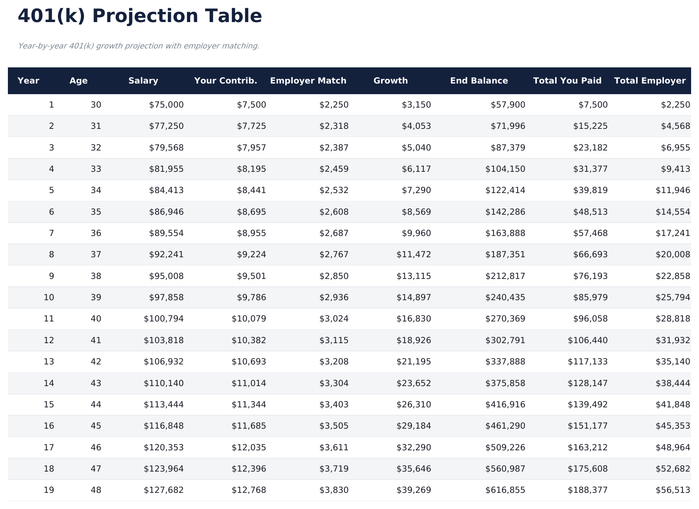Click the Total Employer column header
This screenshot has height=509, width=699.
click(650, 81)
